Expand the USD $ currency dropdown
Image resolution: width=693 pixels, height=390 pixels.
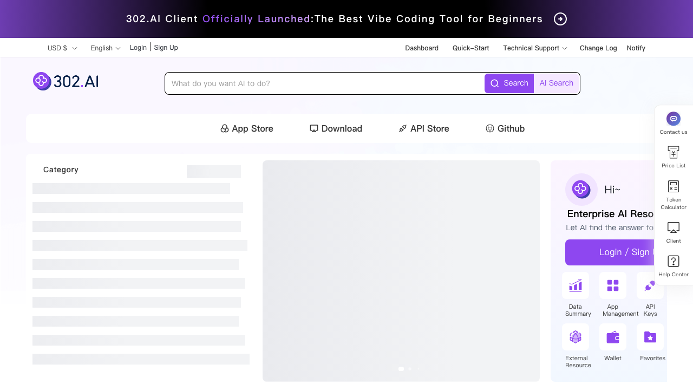(62, 48)
